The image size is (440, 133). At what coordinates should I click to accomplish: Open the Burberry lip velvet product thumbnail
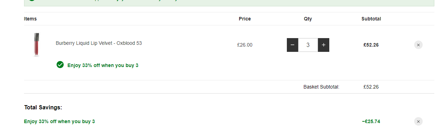click(36, 44)
